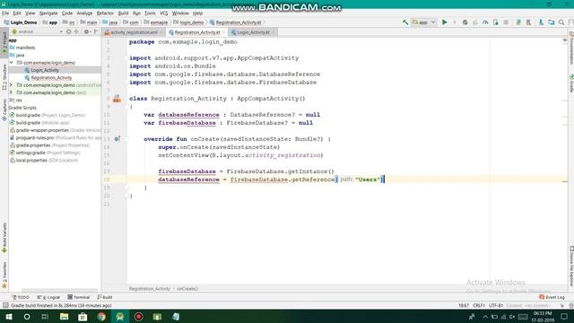Screen dimensions: 574x323
Task: Open the Windows Start menu
Action: coord(8,317)
